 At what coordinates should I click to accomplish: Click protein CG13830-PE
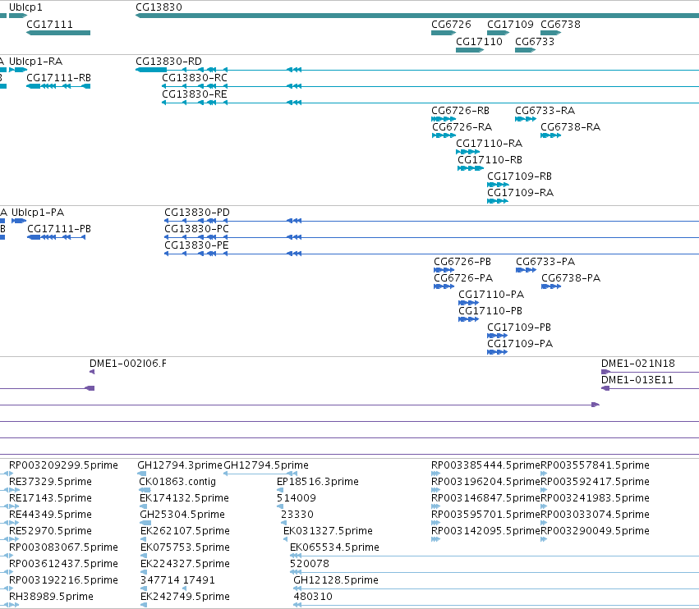click(x=196, y=245)
